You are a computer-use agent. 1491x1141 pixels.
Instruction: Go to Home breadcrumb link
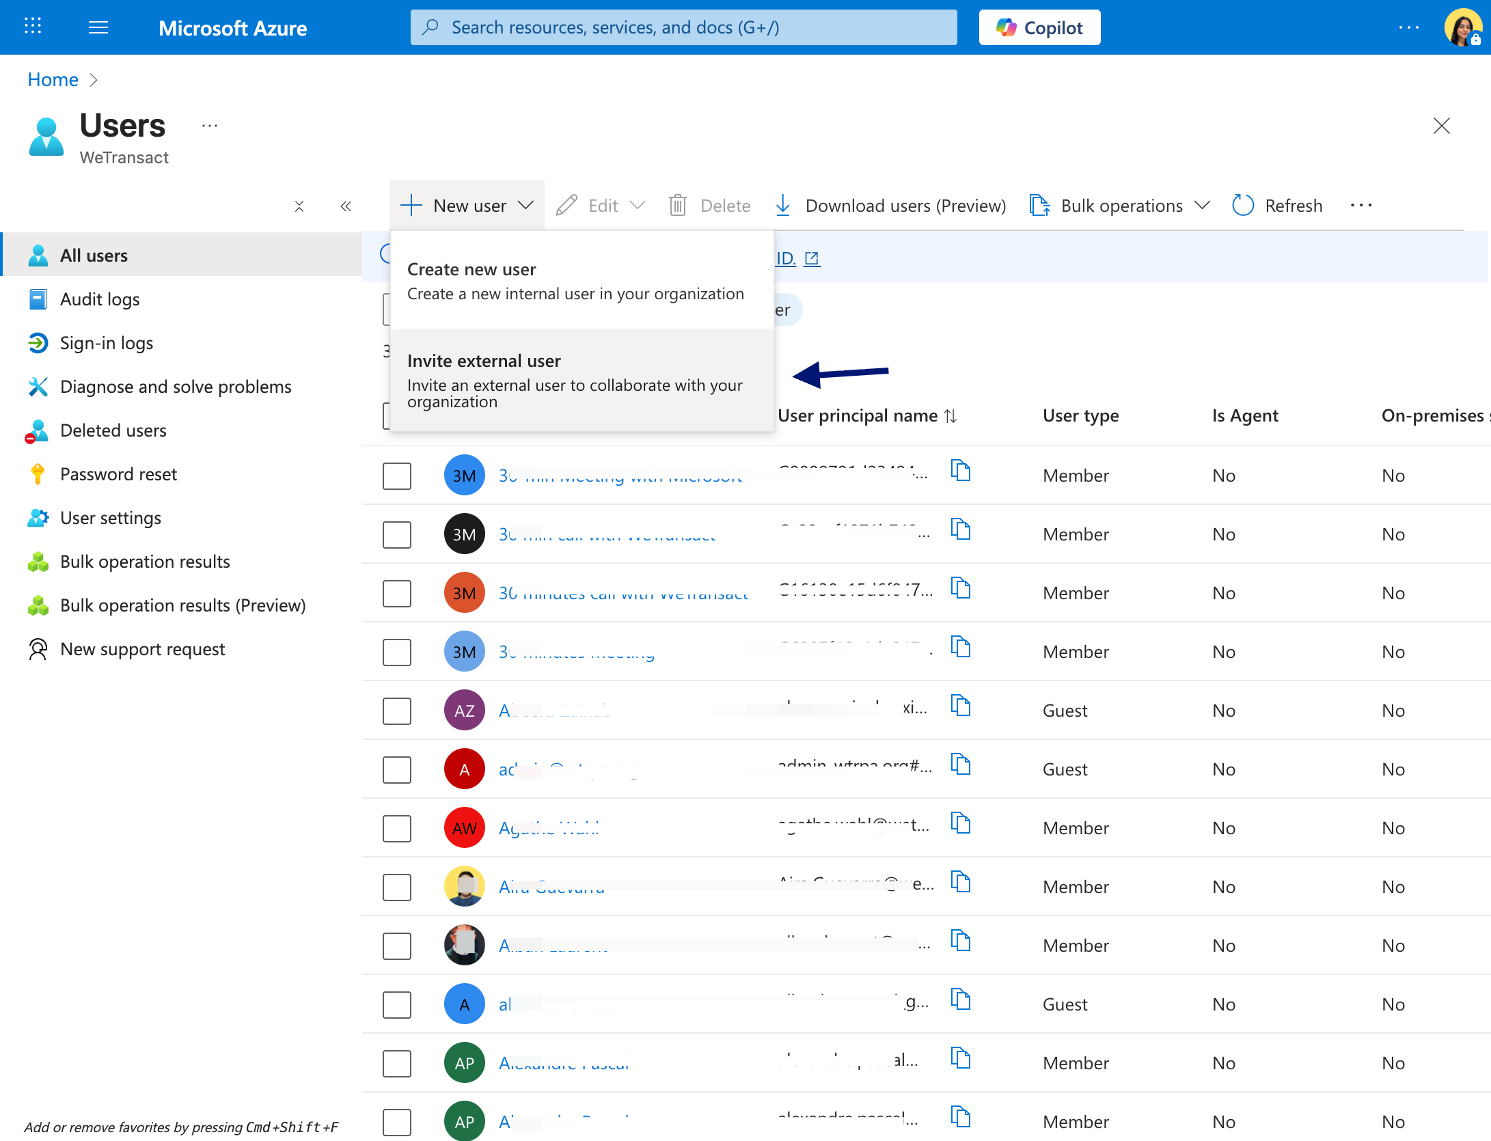coord(53,80)
